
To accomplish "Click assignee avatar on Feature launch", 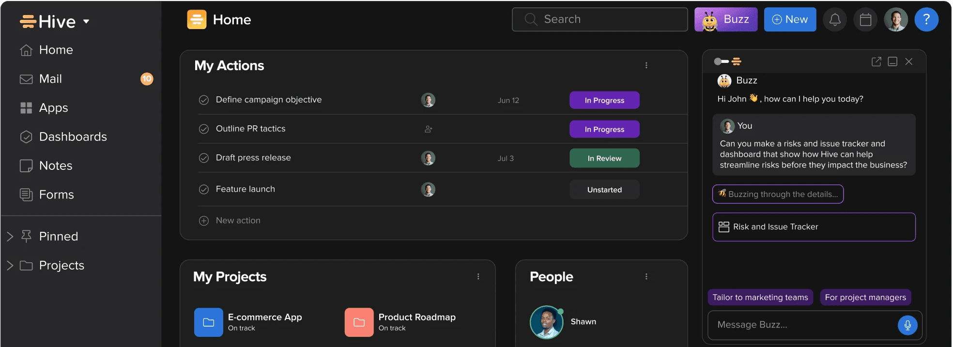I will [x=428, y=189].
